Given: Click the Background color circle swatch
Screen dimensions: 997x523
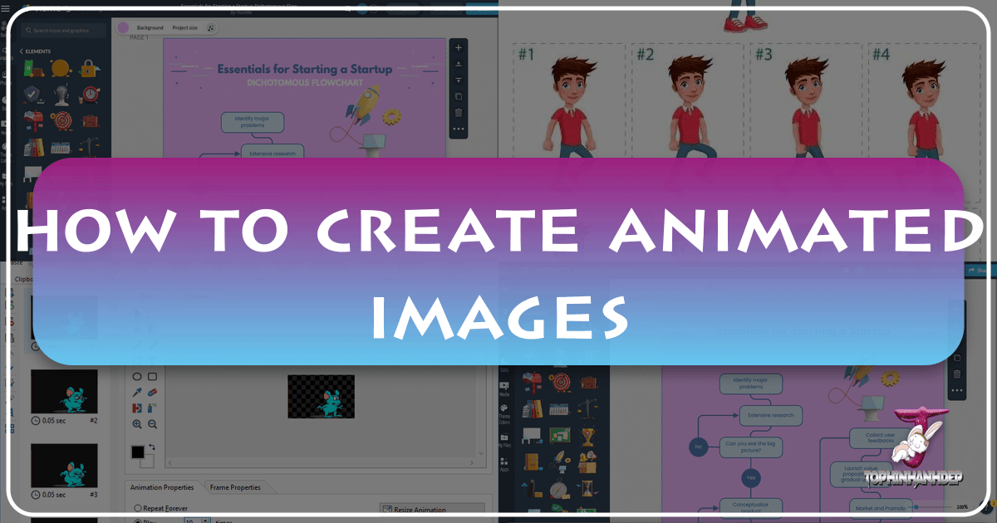Looking at the screenshot, I should 123,27.
